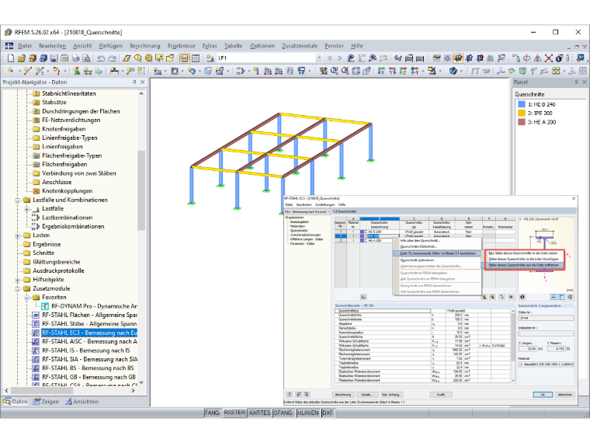Expand the Hilfsobjekte tree node
The height and width of the screenshot is (443, 590).
17,280
